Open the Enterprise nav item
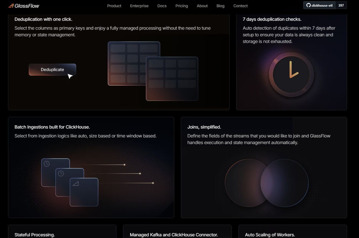This screenshot has width=359, height=238. 139,6
